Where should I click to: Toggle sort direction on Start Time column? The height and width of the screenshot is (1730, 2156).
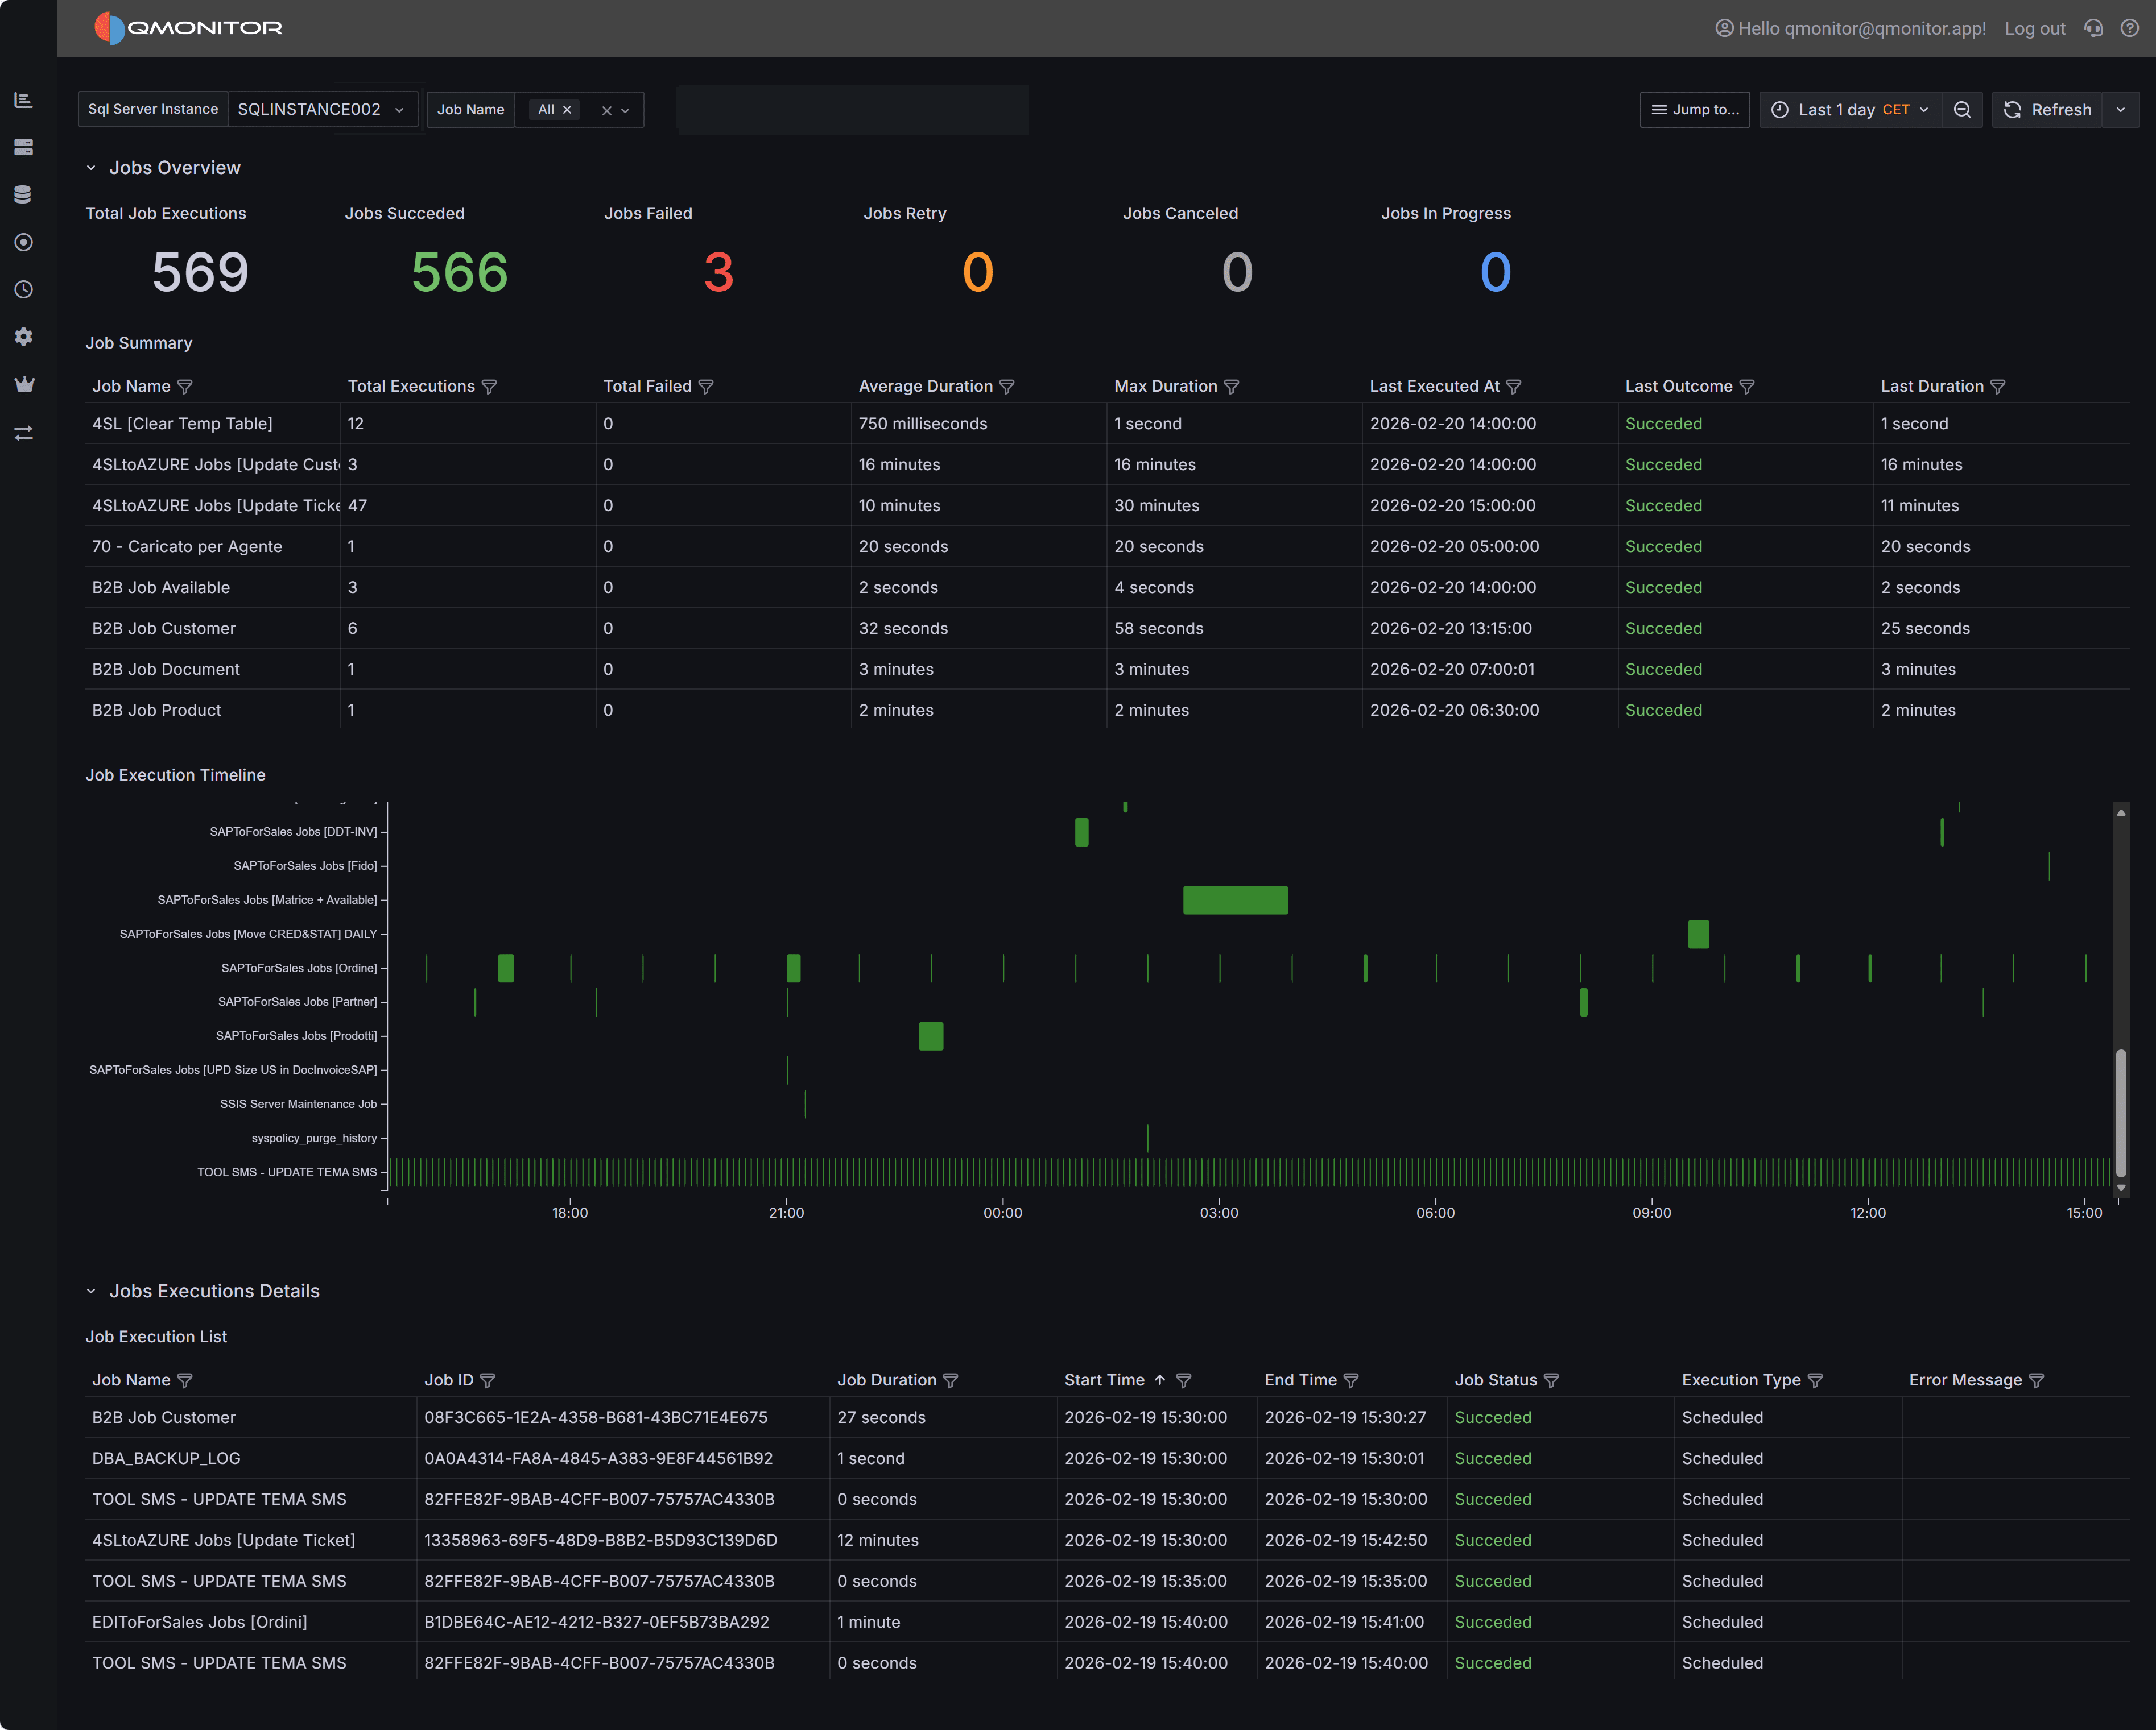point(1161,1379)
